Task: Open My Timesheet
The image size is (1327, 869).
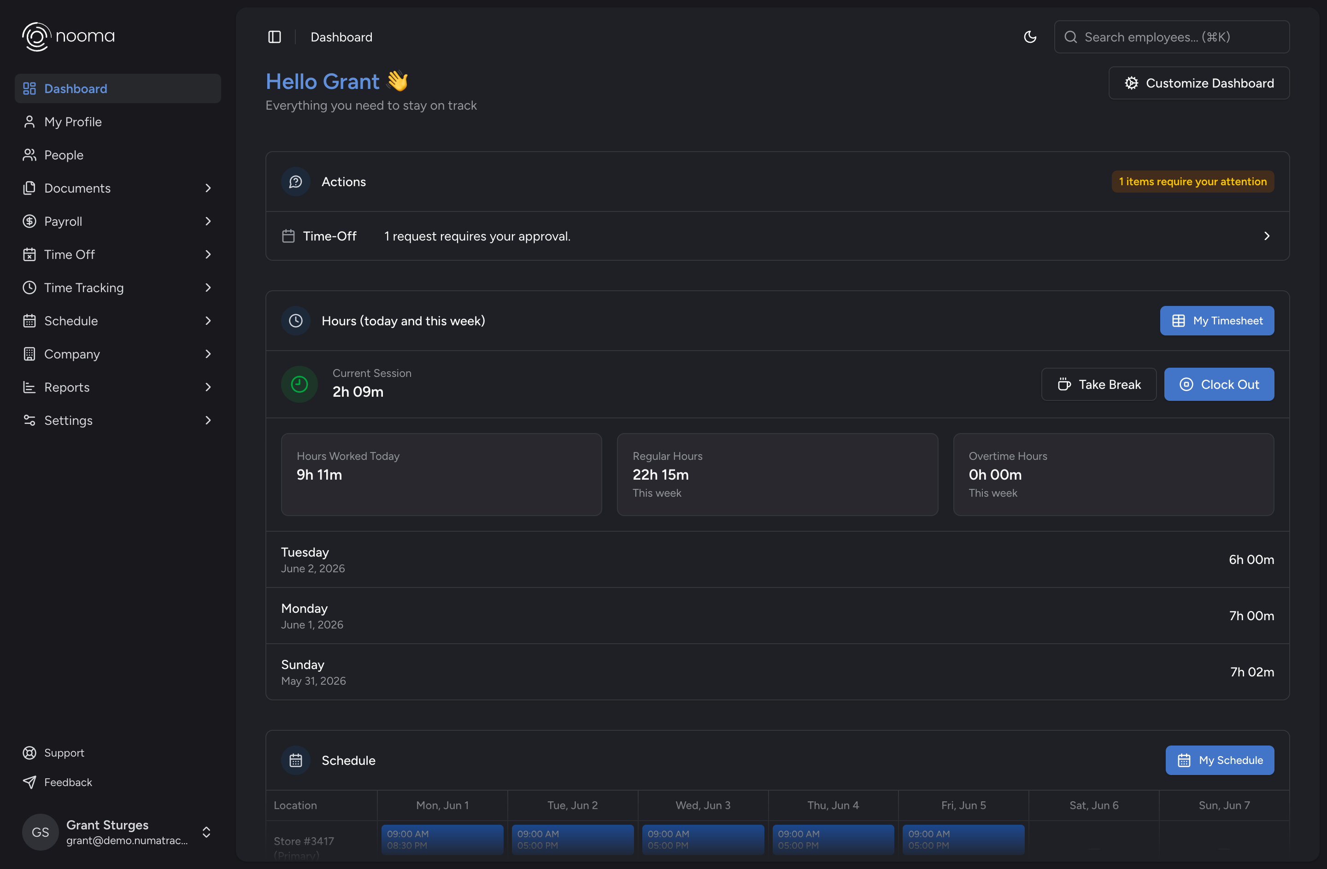Action: coord(1216,321)
